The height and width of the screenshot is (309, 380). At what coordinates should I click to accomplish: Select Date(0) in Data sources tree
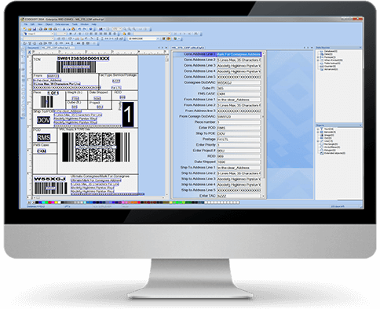click(x=328, y=54)
